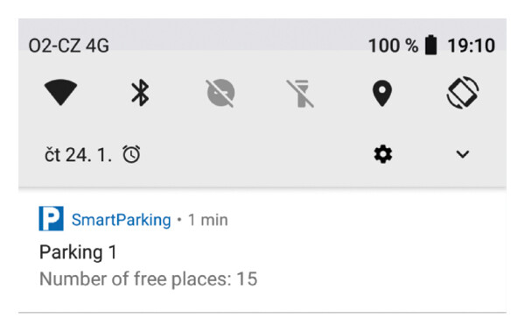This screenshot has height=332, width=525.
Task: Toggle the Location quick setting
Action: pos(382,93)
